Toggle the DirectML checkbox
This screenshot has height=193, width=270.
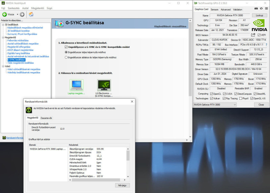coord(255,94)
